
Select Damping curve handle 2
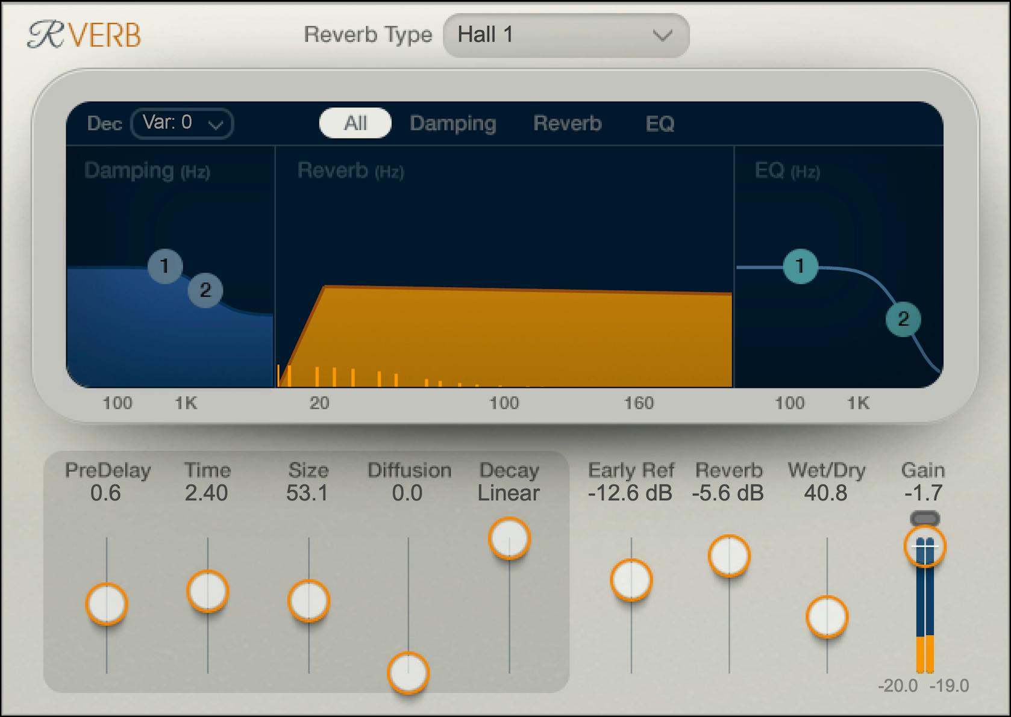(205, 291)
